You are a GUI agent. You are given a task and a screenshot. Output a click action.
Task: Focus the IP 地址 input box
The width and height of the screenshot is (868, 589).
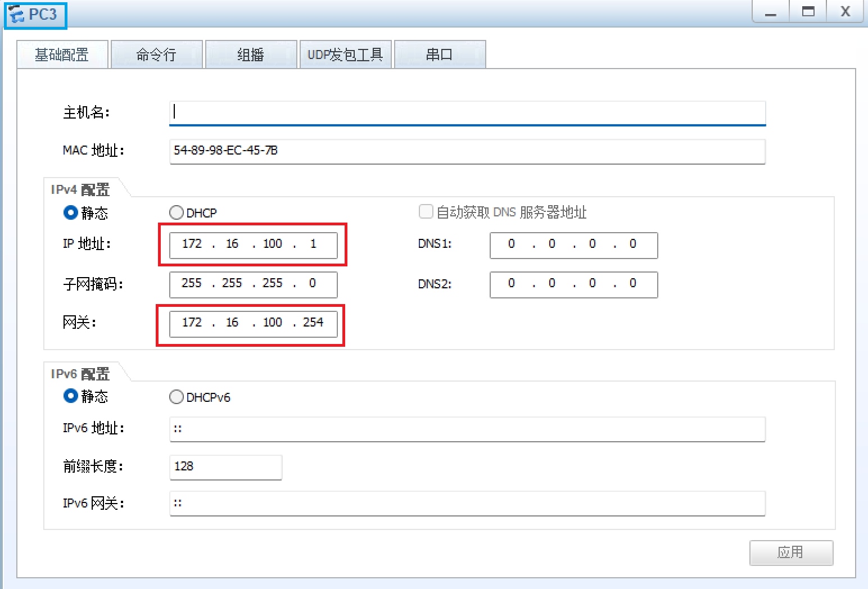[253, 244]
